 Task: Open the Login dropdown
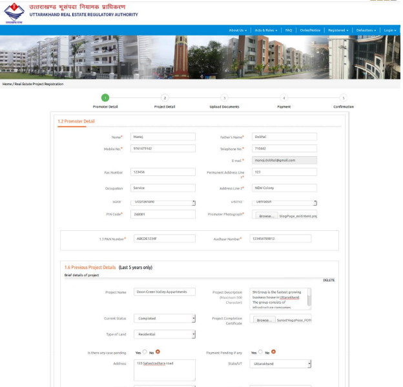[390, 30]
